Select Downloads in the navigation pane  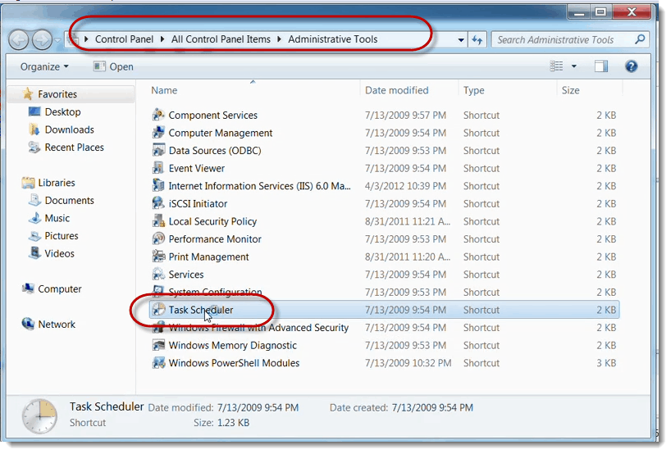pyautogui.click(x=70, y=129)
